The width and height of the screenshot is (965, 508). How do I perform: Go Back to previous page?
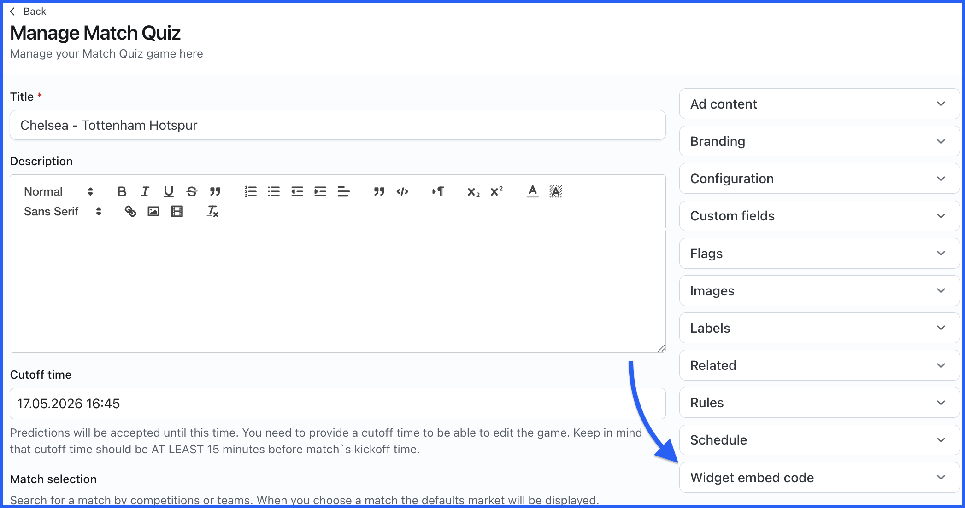pos(29,12)
